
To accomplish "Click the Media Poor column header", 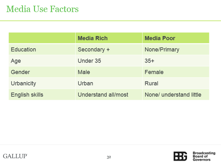I will click(176, 38).
